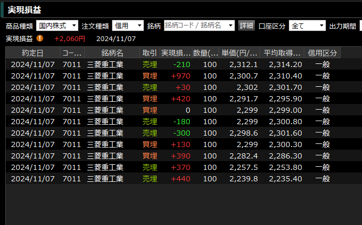Click the orange warning icon beside 実現損益
362x225 pixels.
[x=40, y=38]
